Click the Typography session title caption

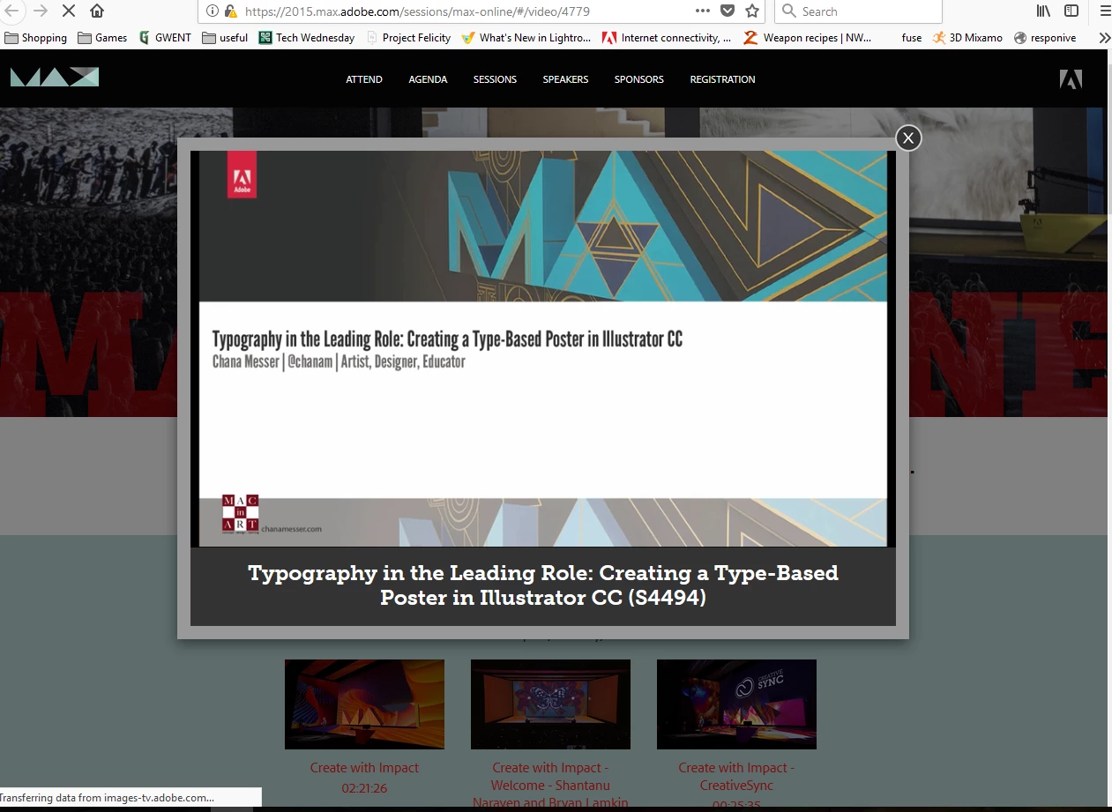click(x=543, y=585)
